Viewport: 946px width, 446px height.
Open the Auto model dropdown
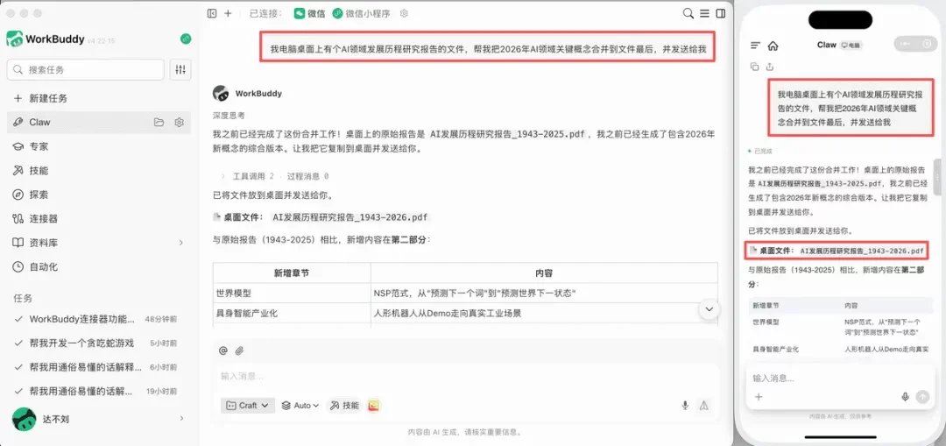click(x=300, y=406)
